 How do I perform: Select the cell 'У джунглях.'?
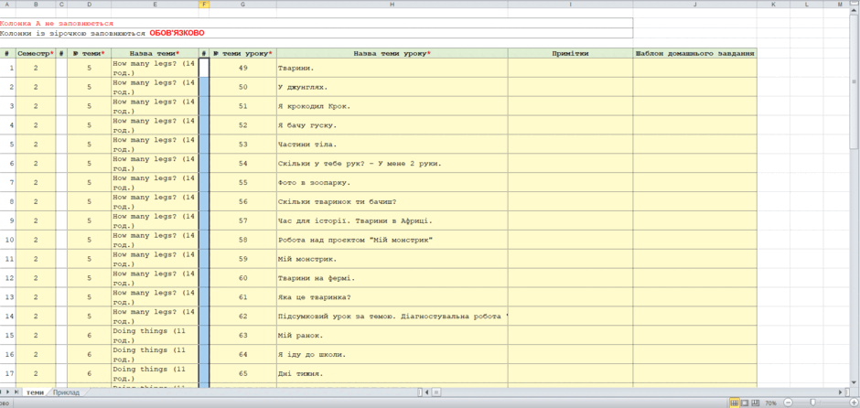point(392,87)
